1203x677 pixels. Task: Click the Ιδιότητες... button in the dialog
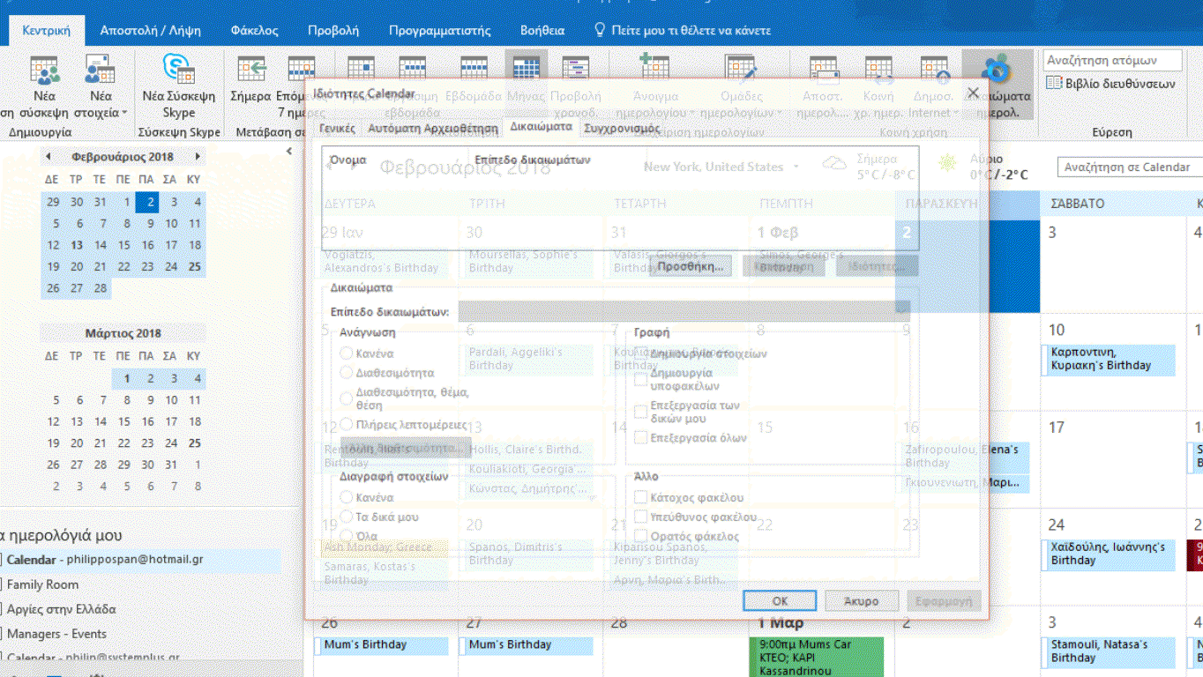point(877,265)
